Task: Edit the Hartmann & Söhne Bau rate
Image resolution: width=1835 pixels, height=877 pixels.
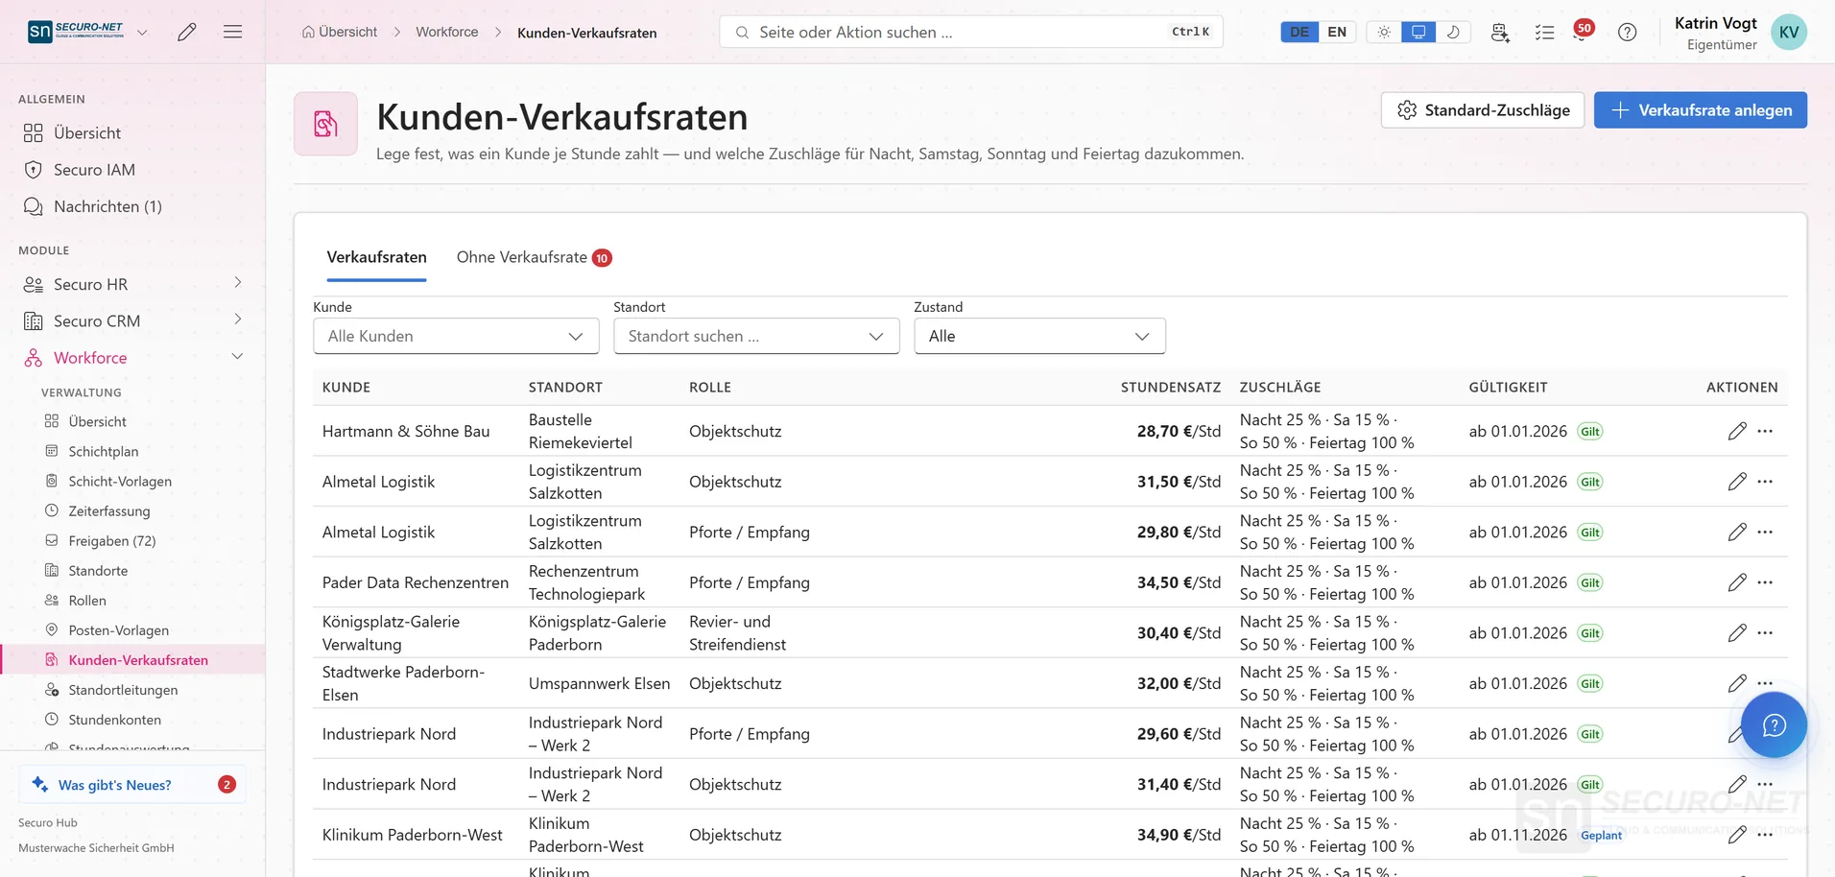Action: (1737, 431)
